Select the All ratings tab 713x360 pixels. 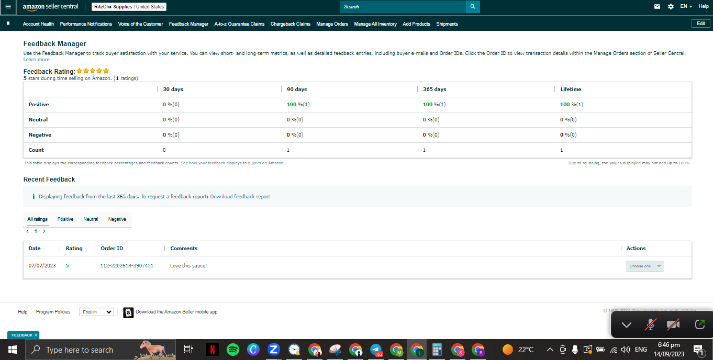coord(37,219)
